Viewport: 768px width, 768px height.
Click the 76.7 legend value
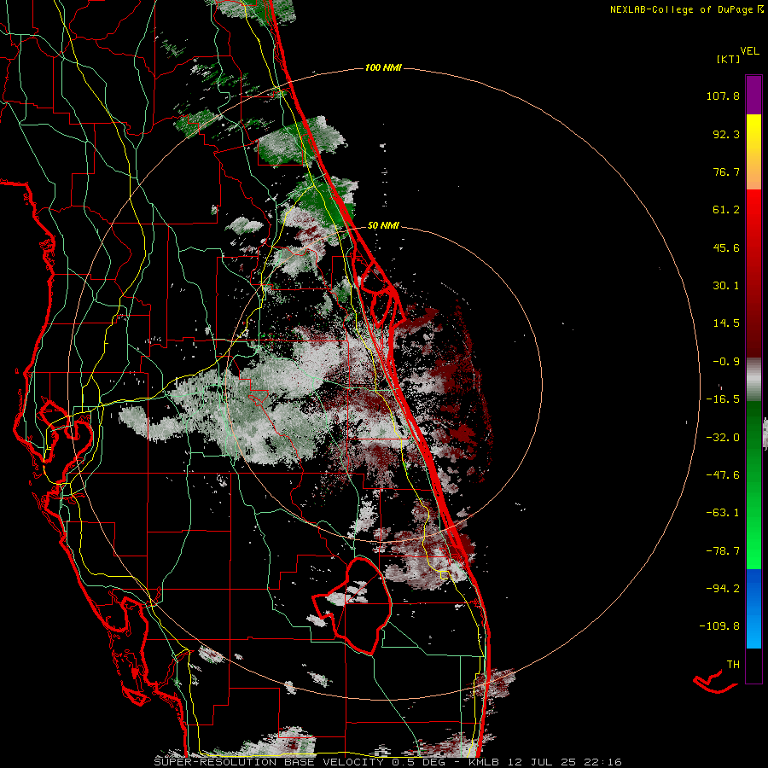(x=726, y=172)
